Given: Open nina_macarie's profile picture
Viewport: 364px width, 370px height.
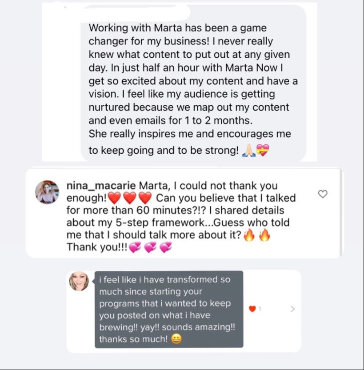Looking at the screenshot, I should (x=47, y=192).
